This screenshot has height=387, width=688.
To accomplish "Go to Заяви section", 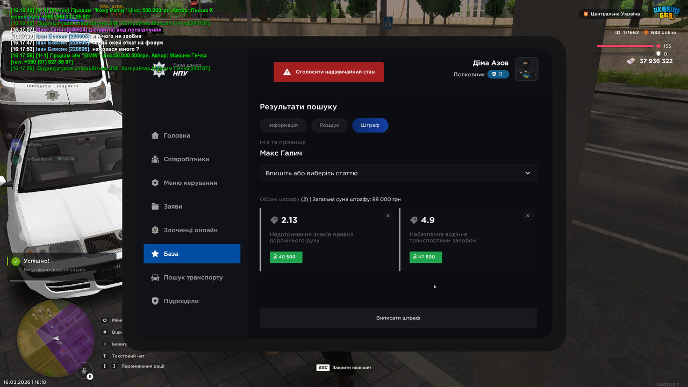I will (192, 206).
